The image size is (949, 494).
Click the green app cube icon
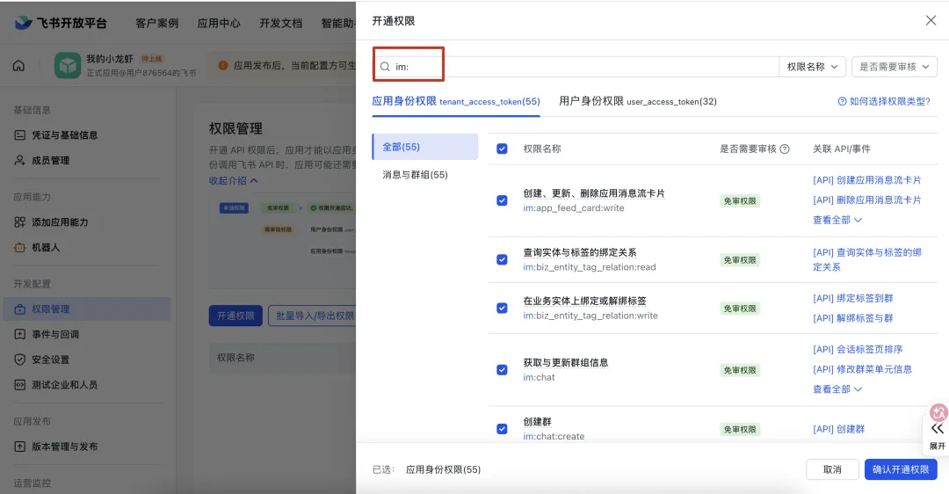coord(67,65)
